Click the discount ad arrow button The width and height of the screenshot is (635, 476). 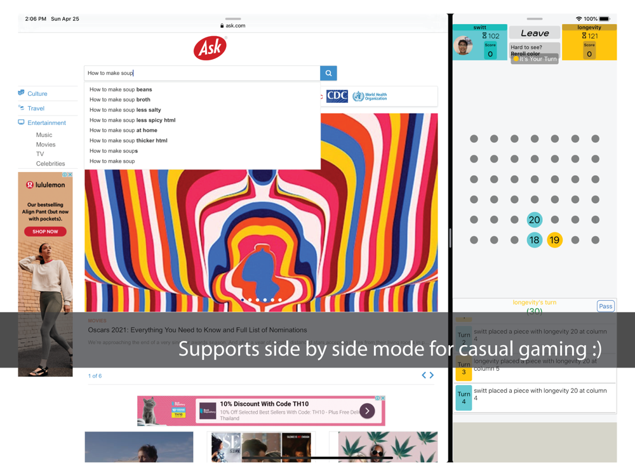[367, 411]
